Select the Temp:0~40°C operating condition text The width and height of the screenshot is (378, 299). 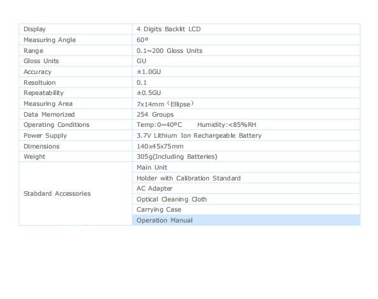(x=159, y=125)
